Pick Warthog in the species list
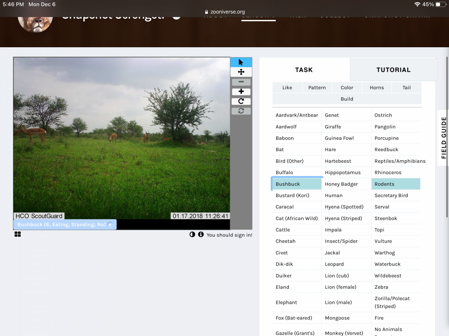The image size is (449, 336). point(396,253)
